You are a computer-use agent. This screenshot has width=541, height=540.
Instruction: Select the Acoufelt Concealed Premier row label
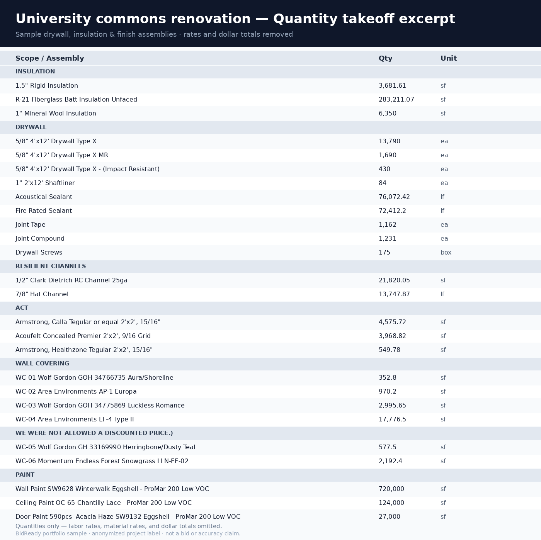[x=83, y=336]
